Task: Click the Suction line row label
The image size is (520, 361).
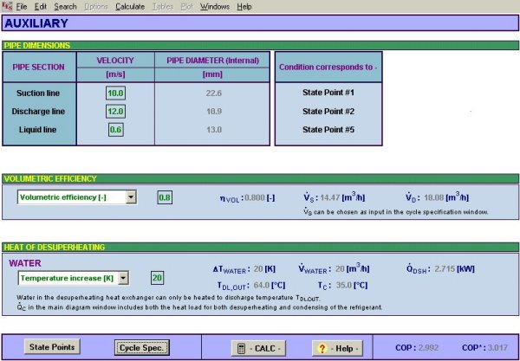Action: (x=38, y=93)
